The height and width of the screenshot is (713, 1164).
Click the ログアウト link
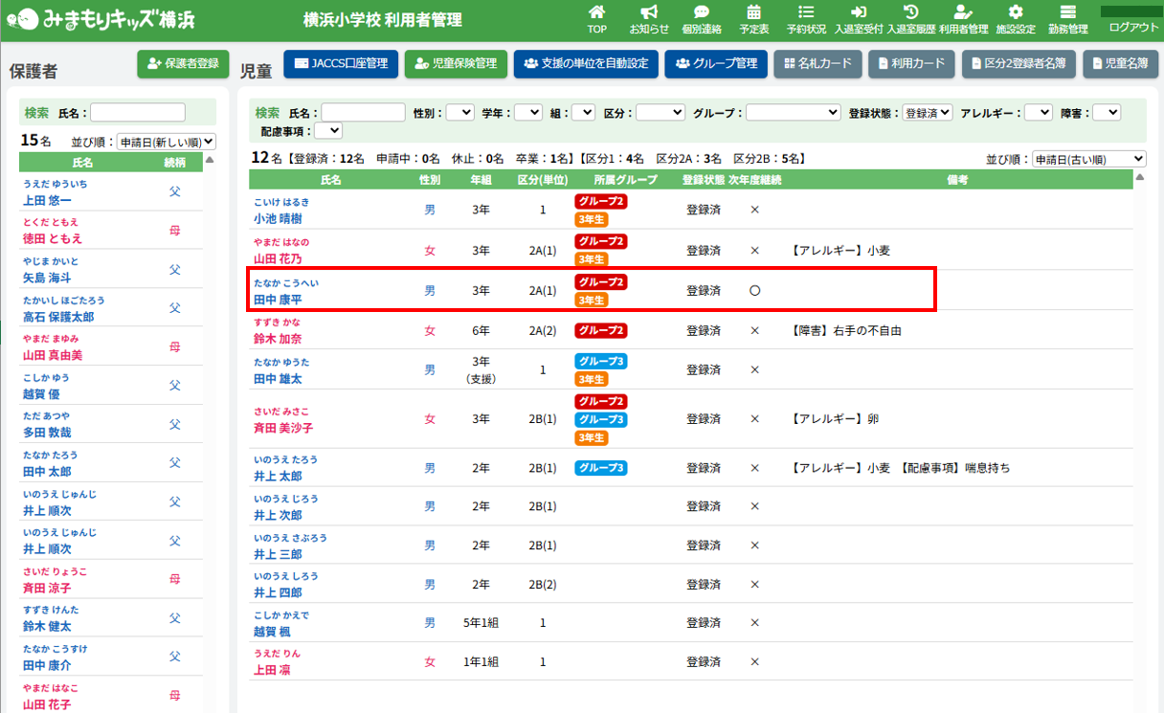click(1132, 28)
